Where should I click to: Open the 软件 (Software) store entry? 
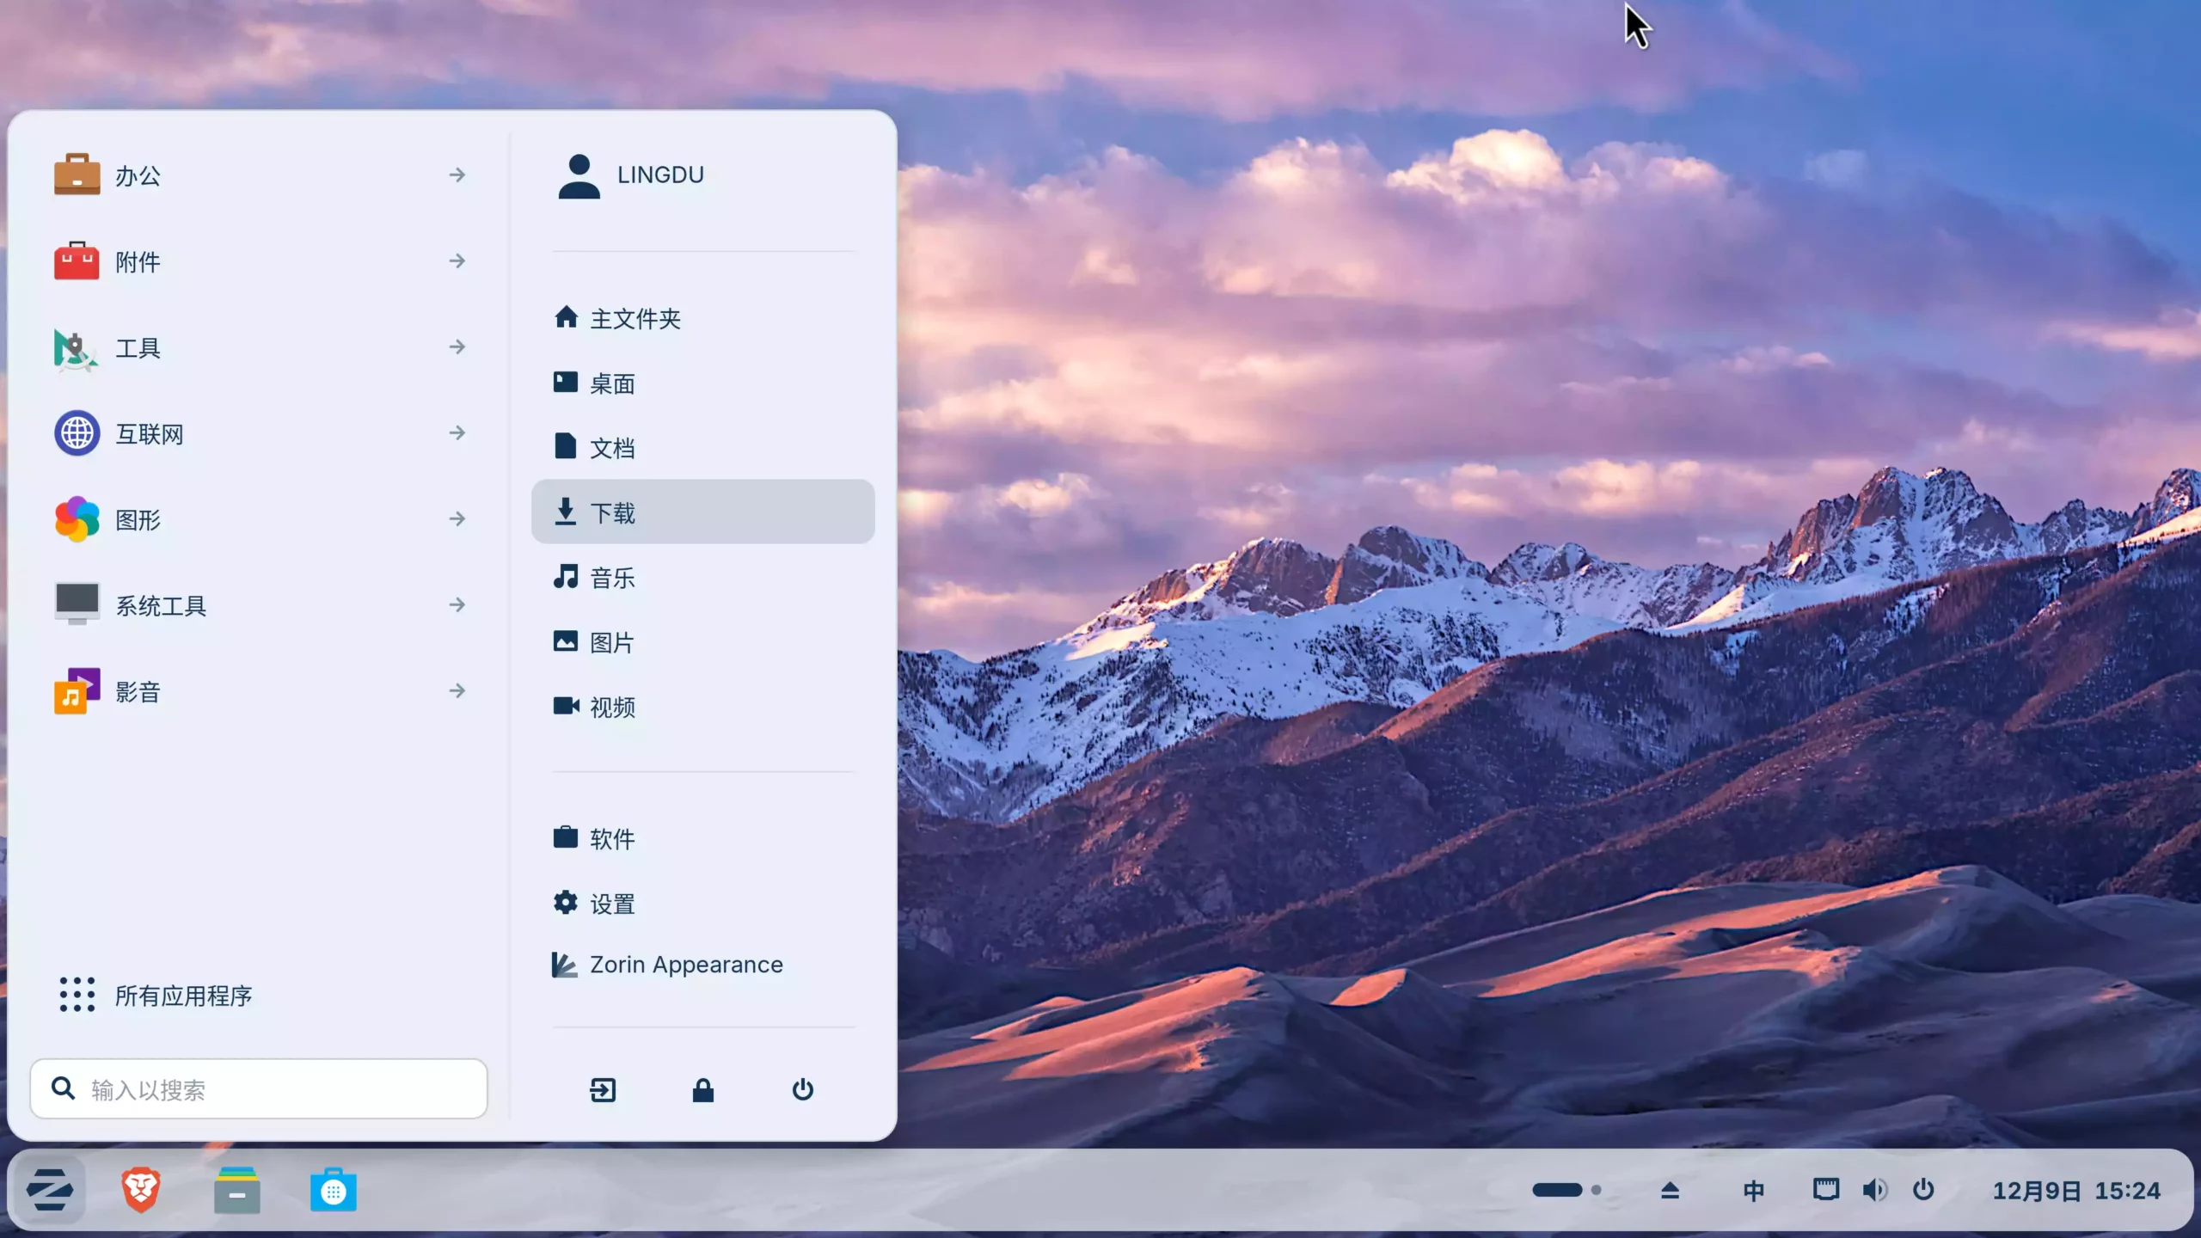(x=611, y=837)
